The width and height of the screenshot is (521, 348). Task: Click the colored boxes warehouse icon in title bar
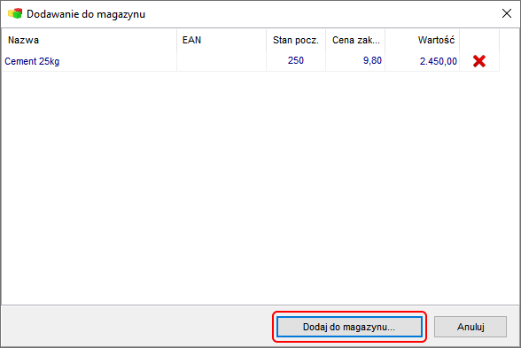[15, 14]
